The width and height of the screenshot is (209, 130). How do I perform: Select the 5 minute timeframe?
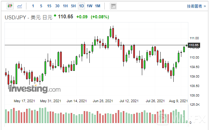[x=41, y=6]
